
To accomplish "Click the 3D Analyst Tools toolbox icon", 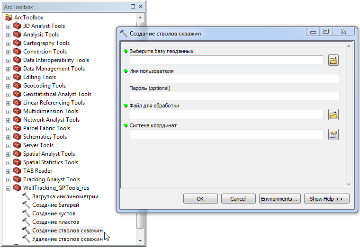I will 18,26.
